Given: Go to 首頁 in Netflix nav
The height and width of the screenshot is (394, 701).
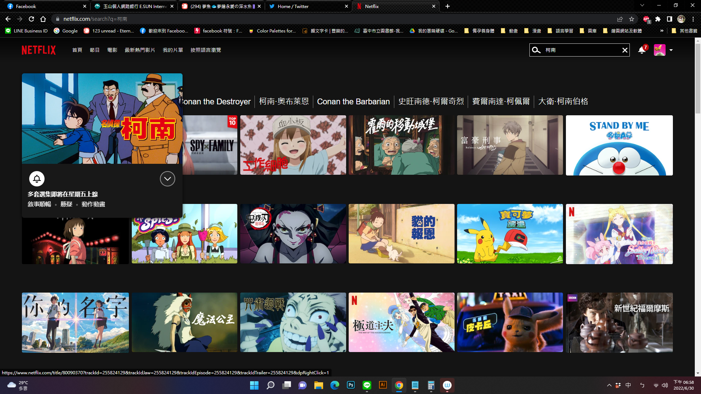Looking at the screenshot, I should (77, 50).
